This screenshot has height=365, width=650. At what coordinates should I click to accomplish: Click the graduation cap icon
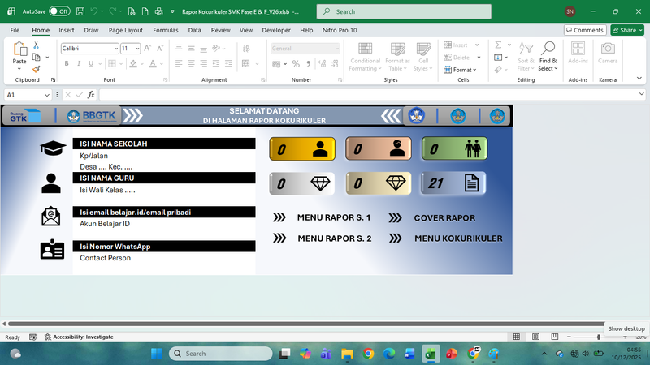coord(53,148)
